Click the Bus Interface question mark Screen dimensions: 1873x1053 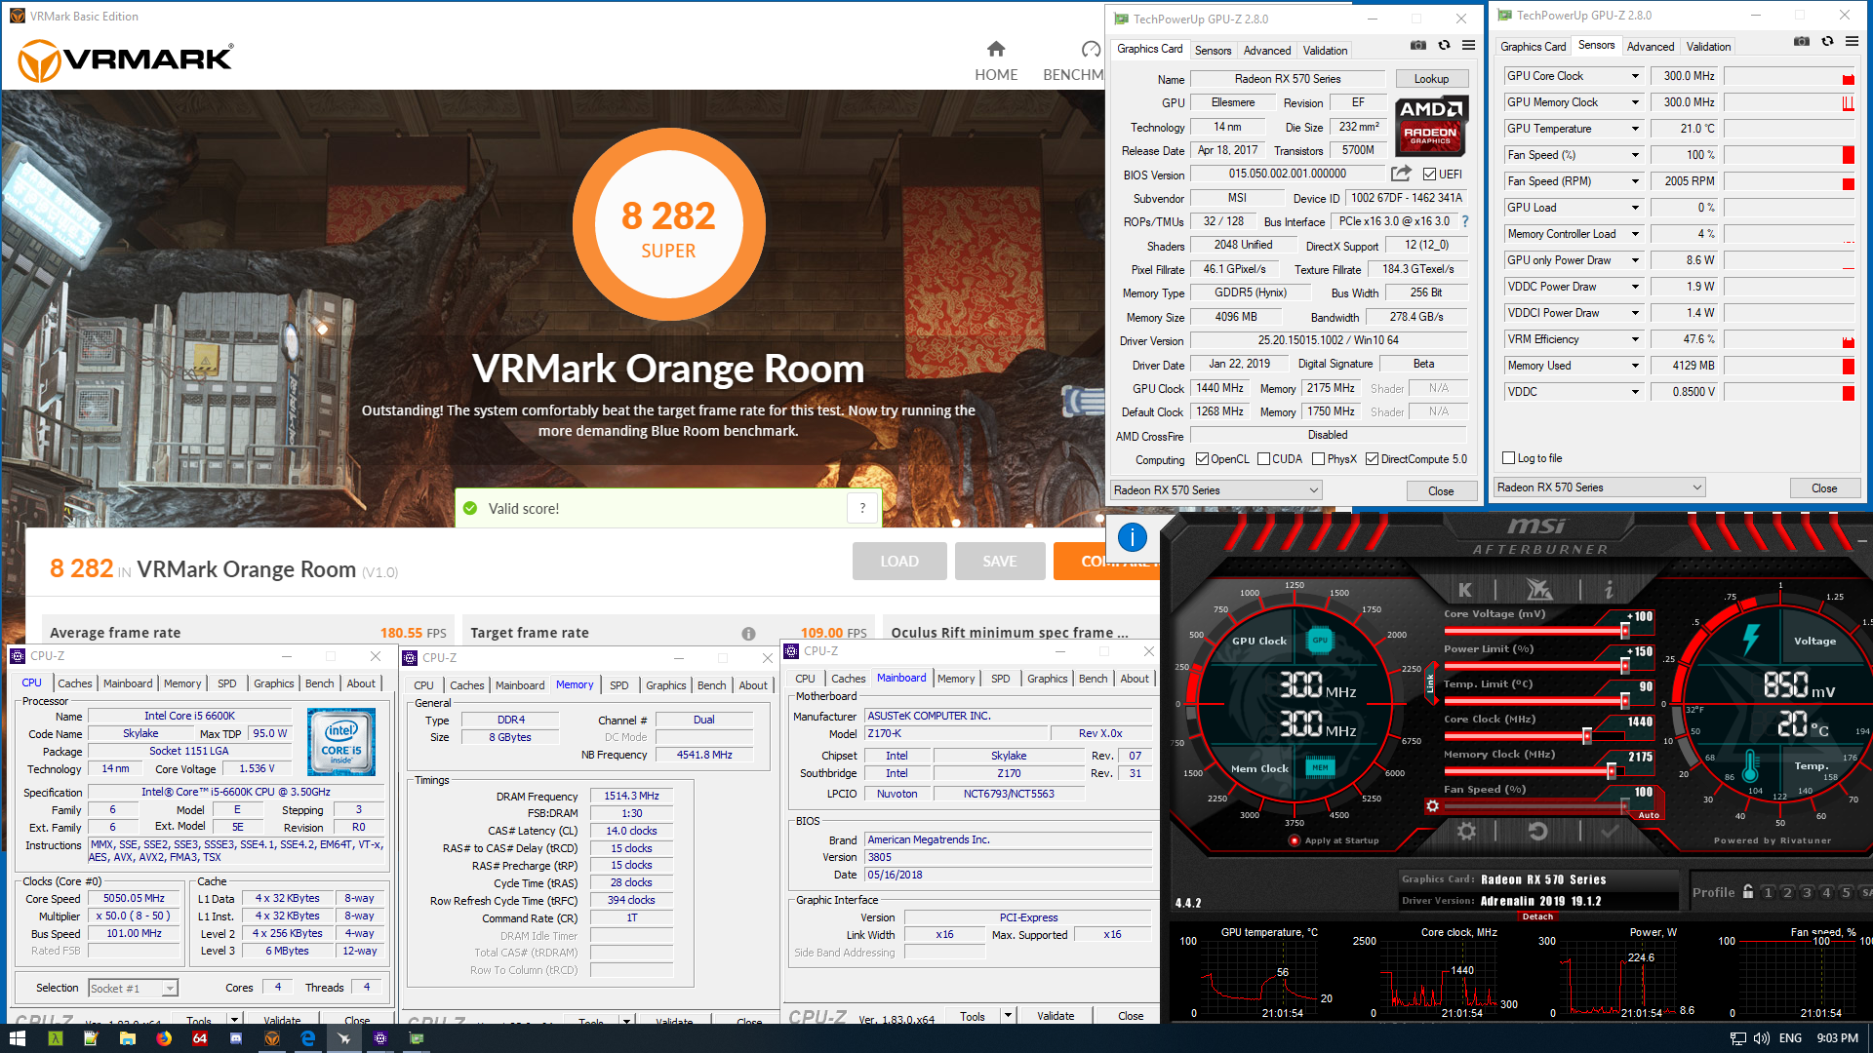(x=1465, y=221)
